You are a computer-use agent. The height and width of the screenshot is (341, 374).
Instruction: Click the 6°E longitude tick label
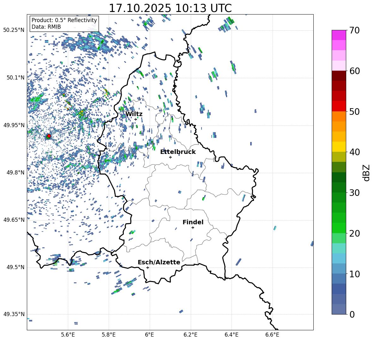tap(149, 334)
